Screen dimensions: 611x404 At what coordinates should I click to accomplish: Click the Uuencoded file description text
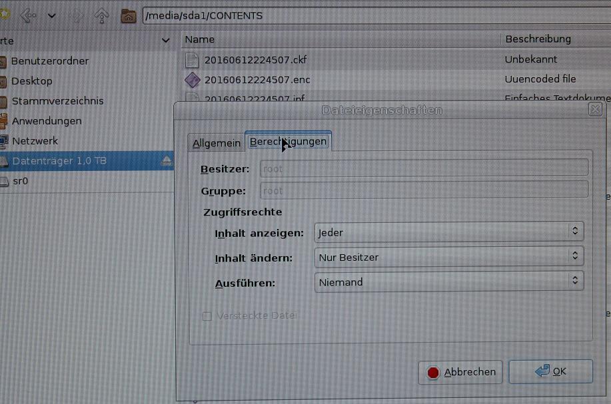pyautogui.click(x=540, y=79)
